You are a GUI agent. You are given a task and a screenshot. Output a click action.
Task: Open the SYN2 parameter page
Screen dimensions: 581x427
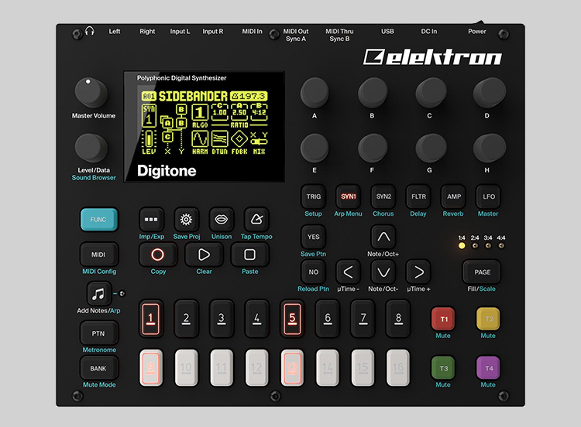click(383, 196)
